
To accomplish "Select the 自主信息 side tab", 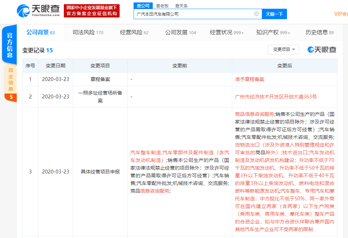I will click(x=10, y=80).
